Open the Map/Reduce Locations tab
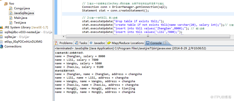Viewport: 234px width, 101px height. (x=126, y=43)
